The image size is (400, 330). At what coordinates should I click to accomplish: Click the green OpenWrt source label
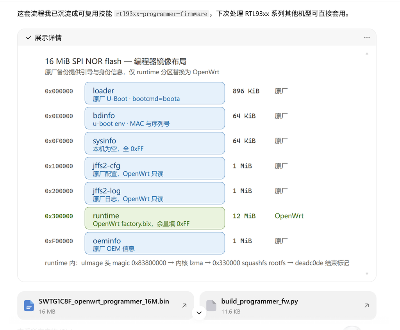coord(289,216)
